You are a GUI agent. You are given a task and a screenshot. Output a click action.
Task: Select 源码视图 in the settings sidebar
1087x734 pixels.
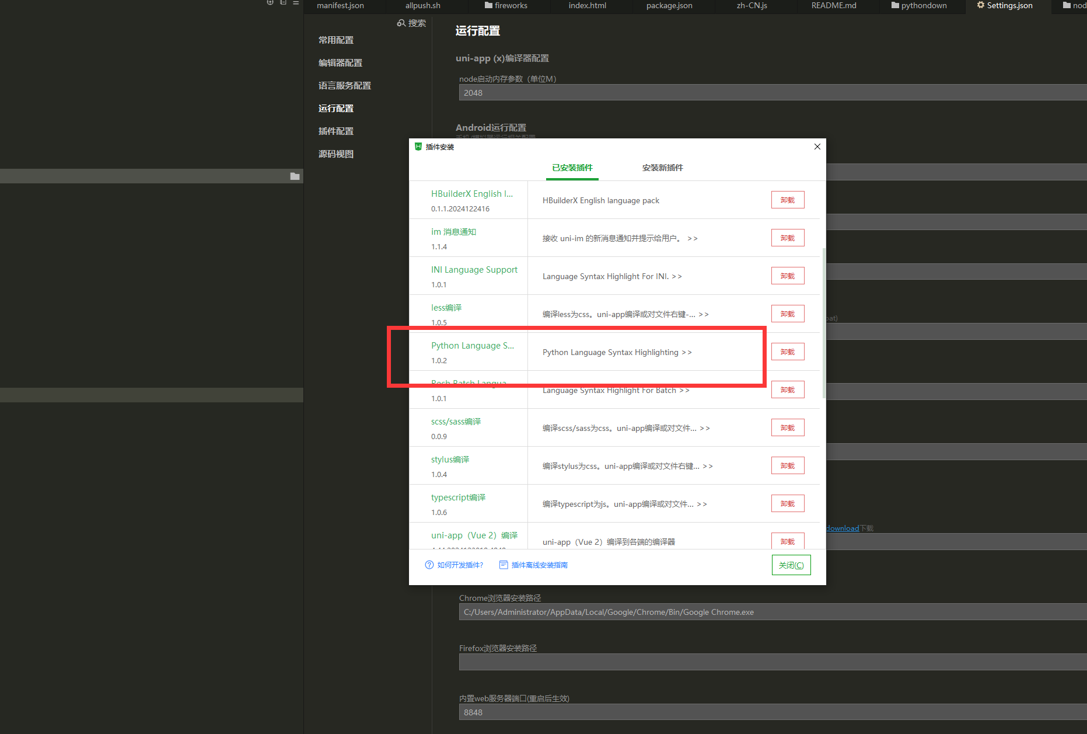pyautogui.click(x=335, y=153)
